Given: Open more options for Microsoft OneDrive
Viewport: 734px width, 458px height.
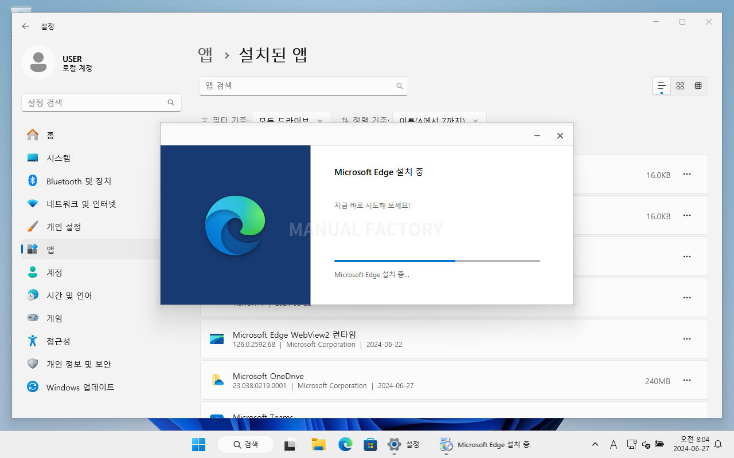Looking at the screenshot, I should 687,380.
